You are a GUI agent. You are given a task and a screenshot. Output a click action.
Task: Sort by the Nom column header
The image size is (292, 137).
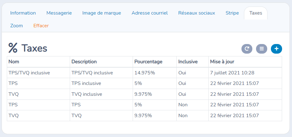tap(38, 62)
